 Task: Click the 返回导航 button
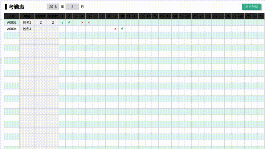[x=252, y=7]
